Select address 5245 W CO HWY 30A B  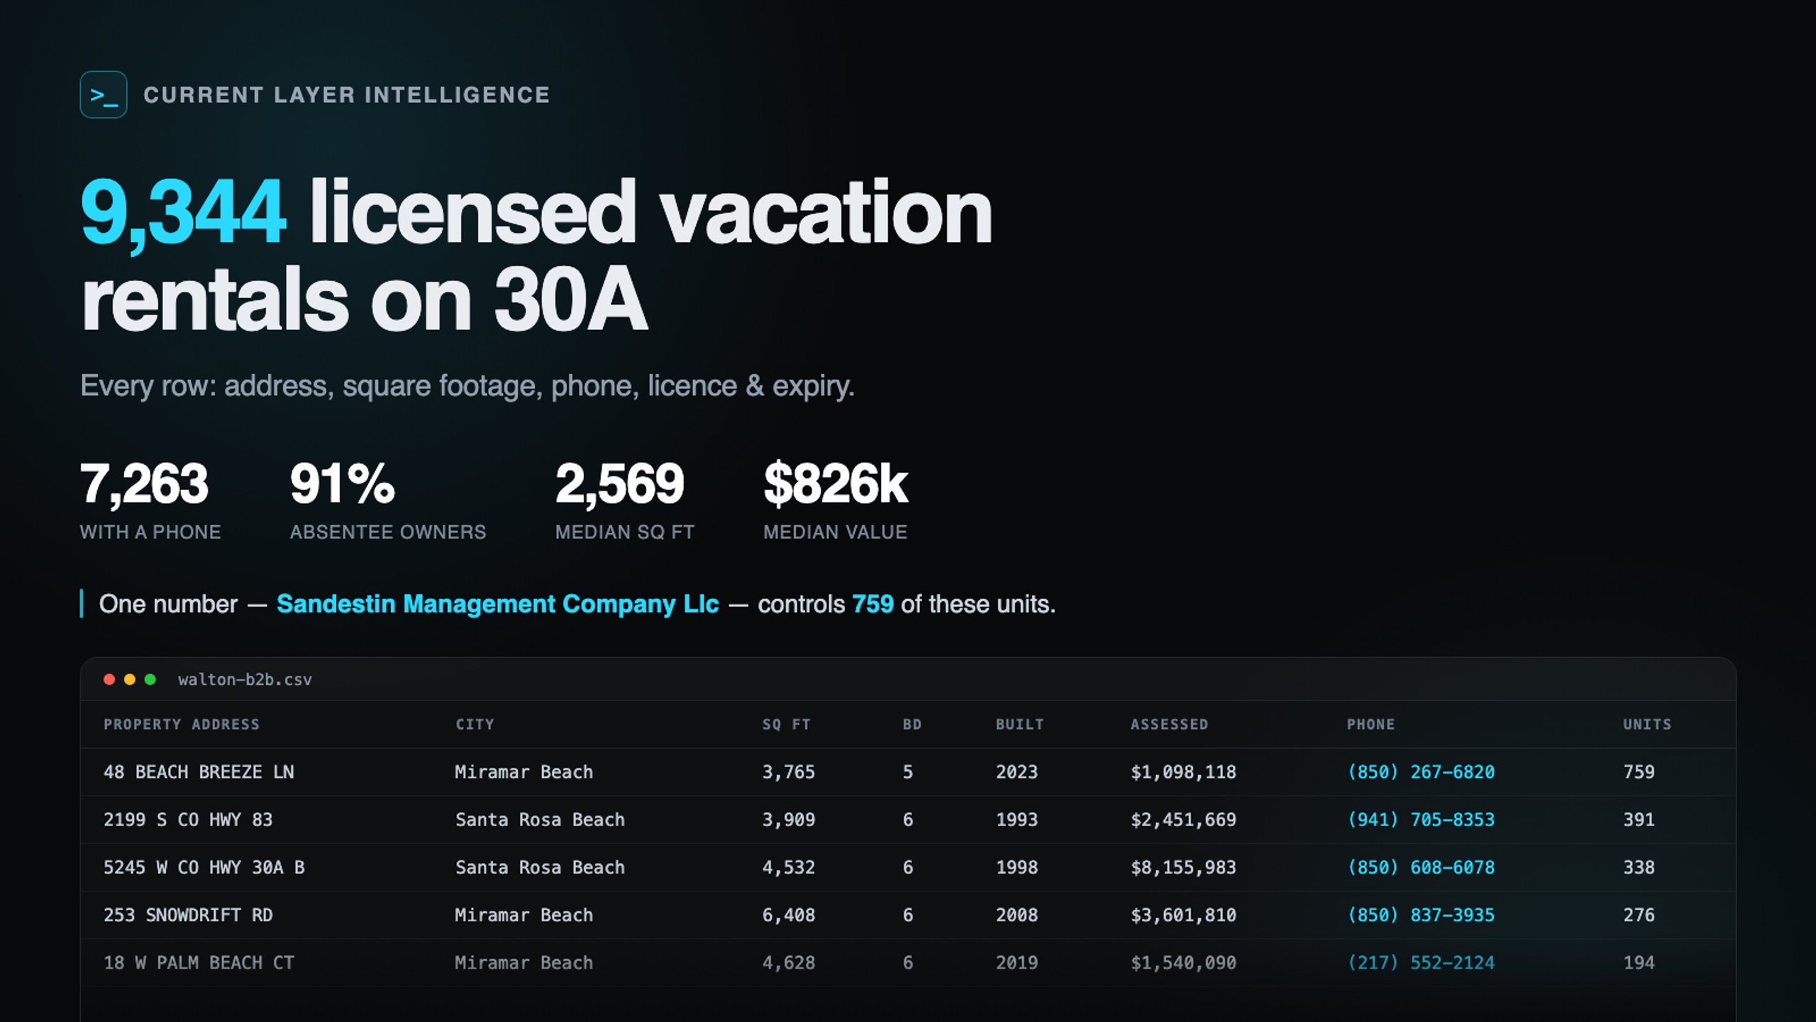[204, 867]
